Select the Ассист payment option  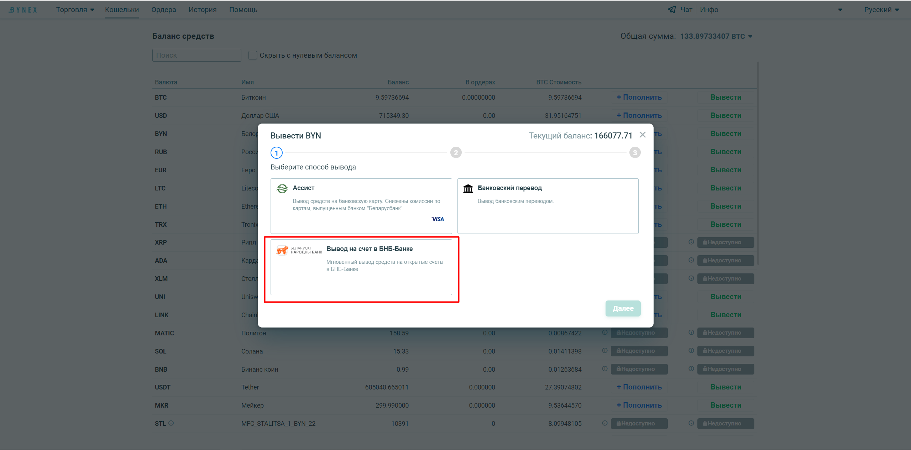pyautogui.click(x=361, y=206)
